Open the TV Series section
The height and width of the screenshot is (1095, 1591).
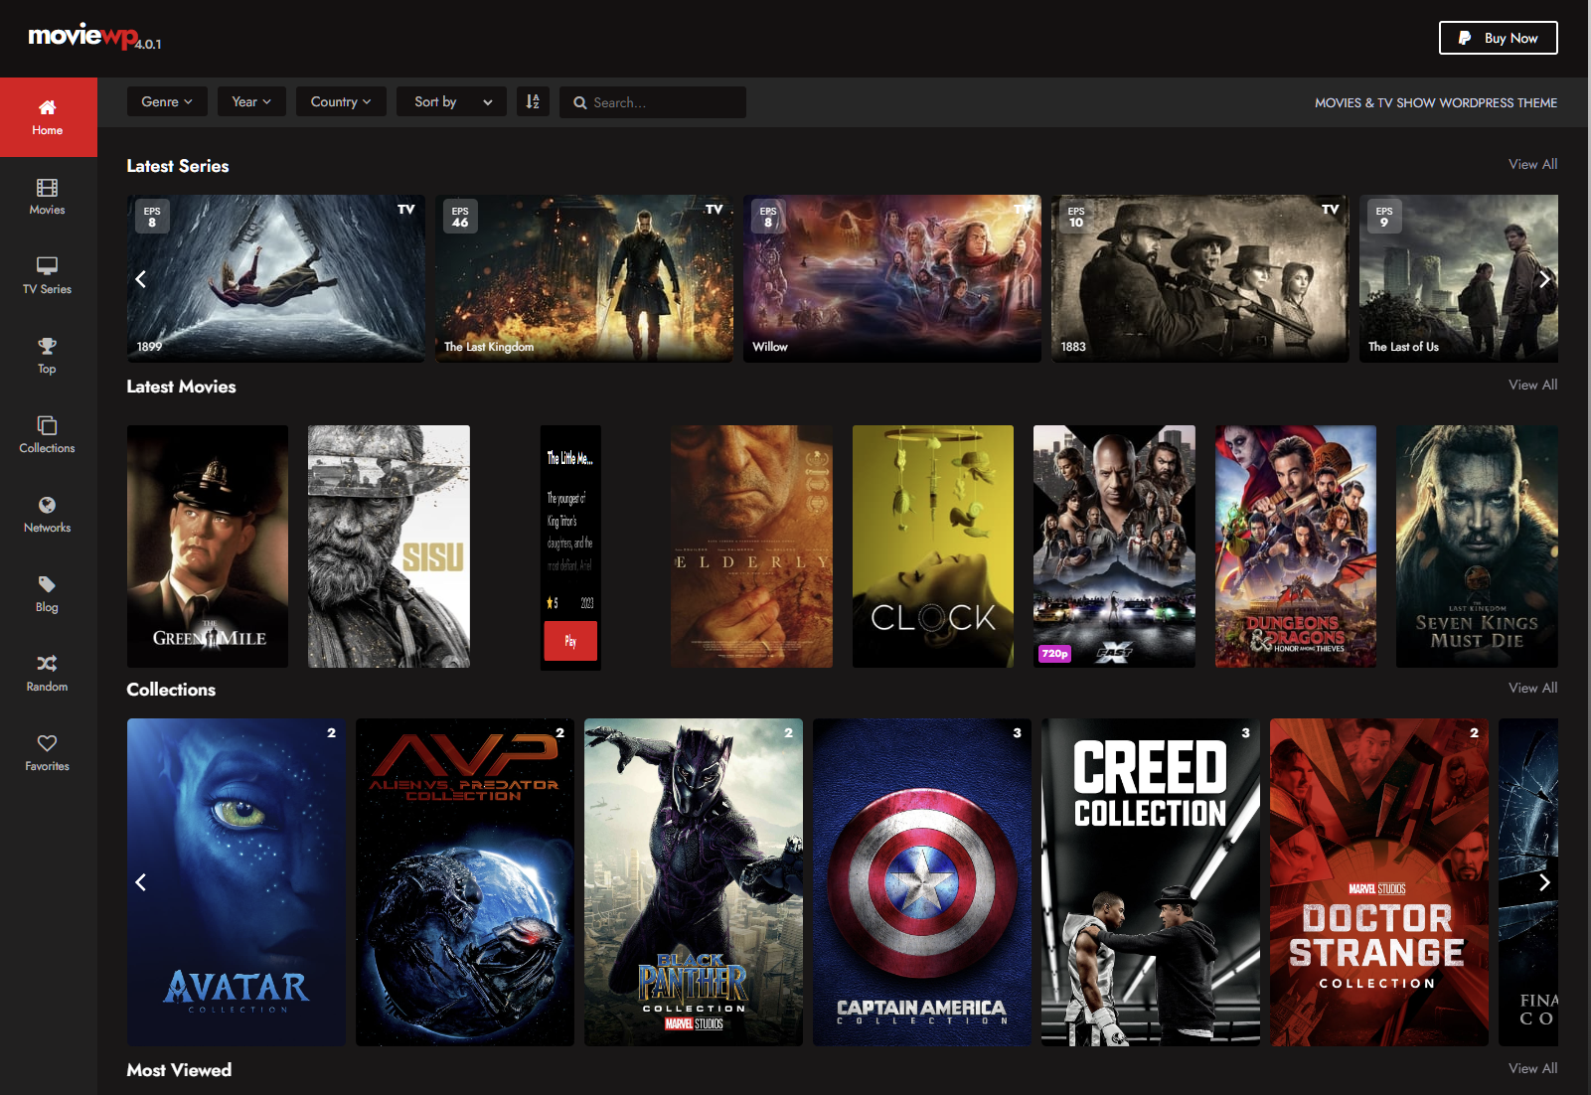pos(47,275)
